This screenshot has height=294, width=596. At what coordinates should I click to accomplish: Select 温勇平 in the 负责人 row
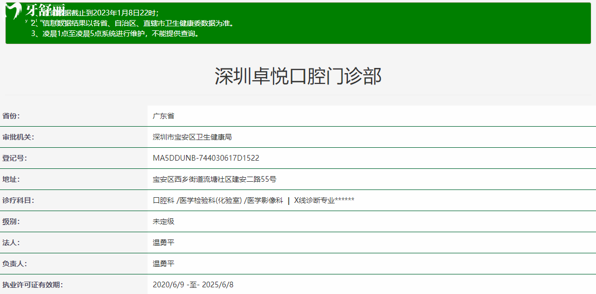click(164, 264)
